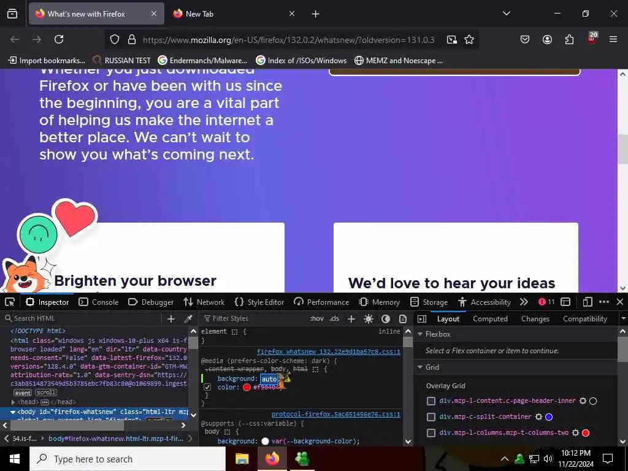View site security lock information
The height and width of the screenshot is (471, 628).
[x=131, y=39]
